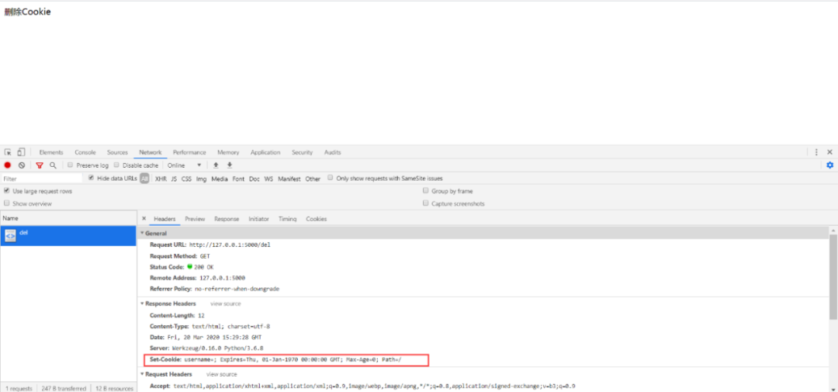Filter requests by XHR
The height and width of the screenshot is (392, 838).
(161, 179)
